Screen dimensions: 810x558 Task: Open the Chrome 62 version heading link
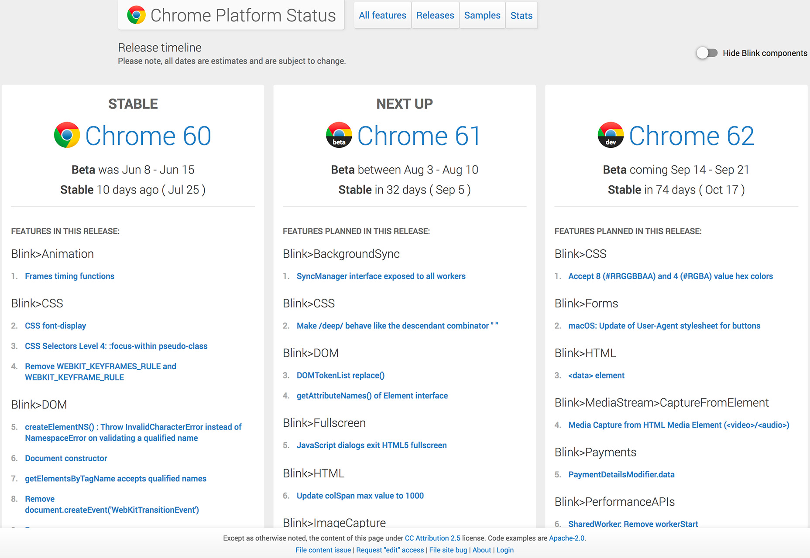[691, 136]
